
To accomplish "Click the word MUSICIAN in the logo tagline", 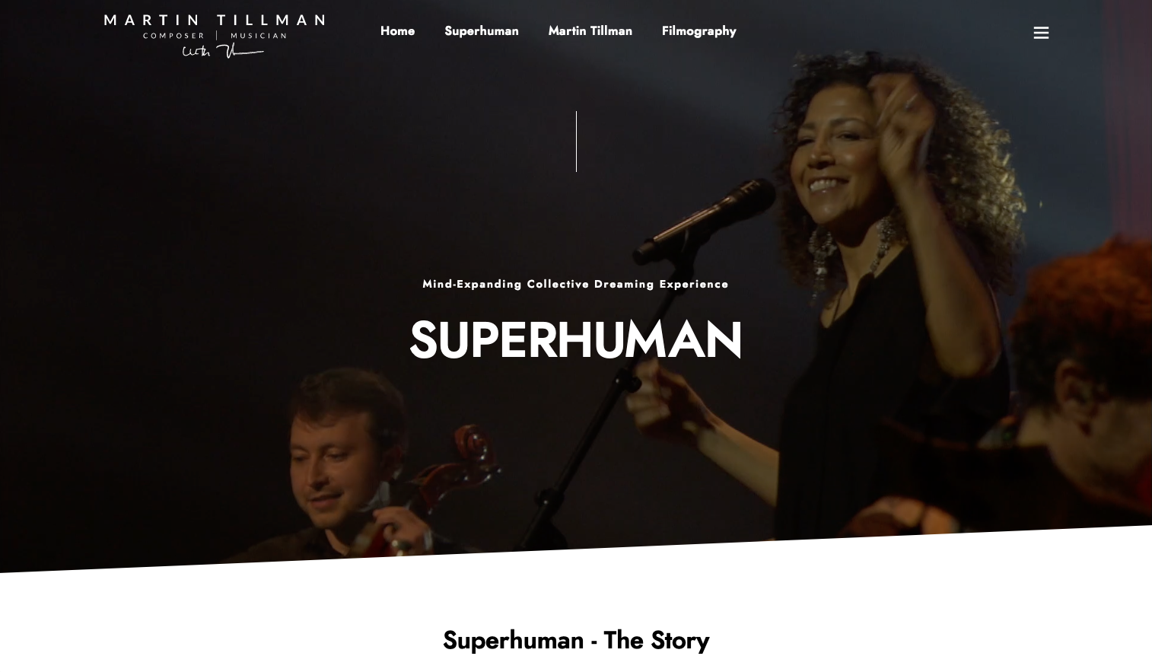I will 259,36.
